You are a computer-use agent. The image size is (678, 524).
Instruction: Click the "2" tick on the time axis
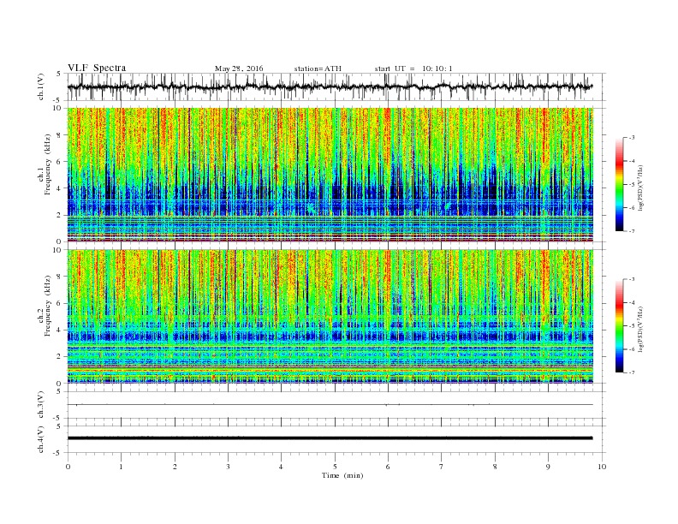[x=175, y=467]
